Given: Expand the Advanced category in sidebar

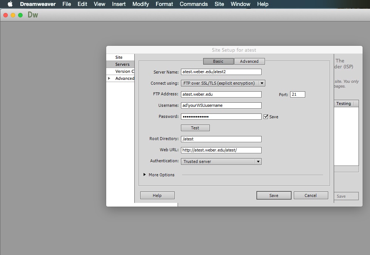Looking at the screenshot, I should [109, 78].
